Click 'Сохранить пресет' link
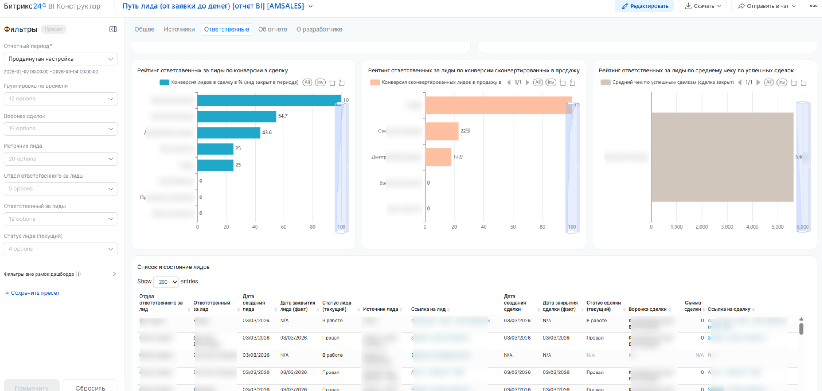The image size is (822, 391). [32, 293]
